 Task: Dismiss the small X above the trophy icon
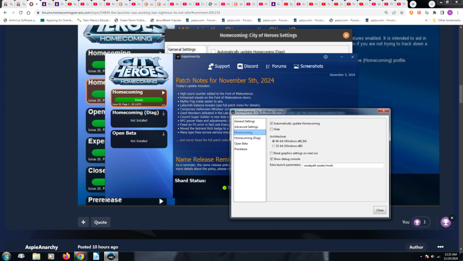point(452,218)
